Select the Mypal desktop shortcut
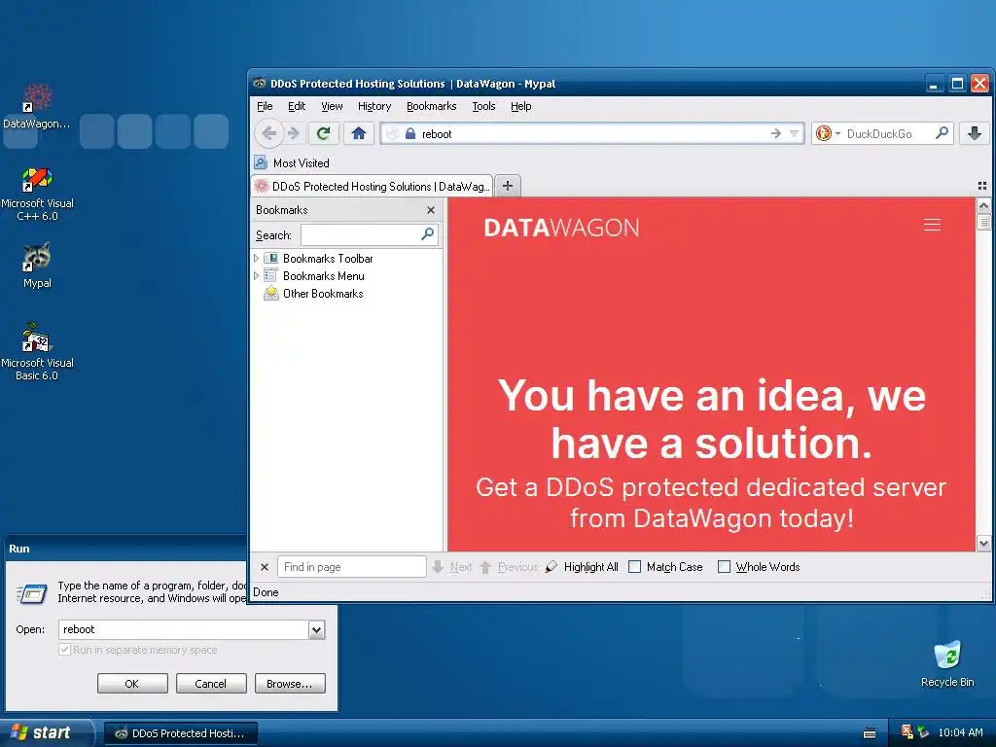Screen dimensions: 996x747 (37, 266)
